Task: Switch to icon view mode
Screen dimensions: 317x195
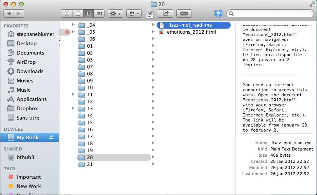Action: click(x=67, y=14)
